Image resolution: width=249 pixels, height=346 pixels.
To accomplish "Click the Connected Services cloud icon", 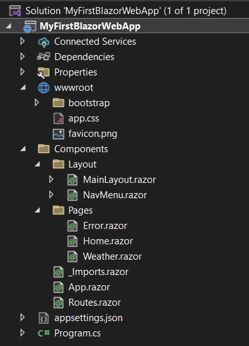I will (x=43, y=42).
